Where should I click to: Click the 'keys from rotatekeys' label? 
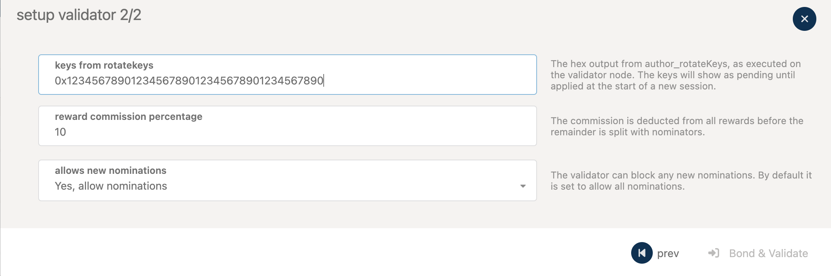click(104, 66)
